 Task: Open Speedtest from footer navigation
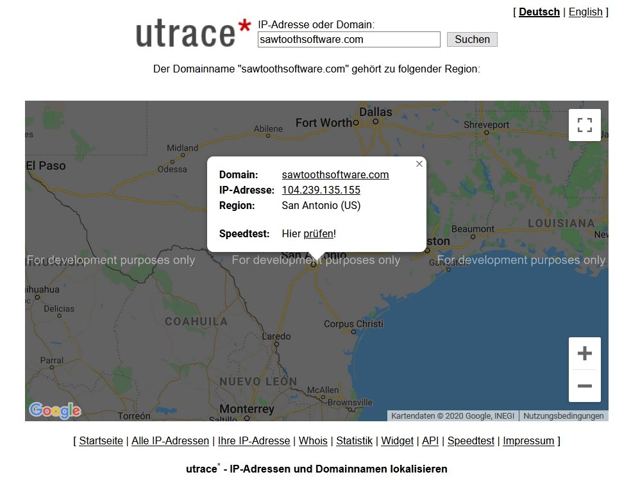[471, 441]
